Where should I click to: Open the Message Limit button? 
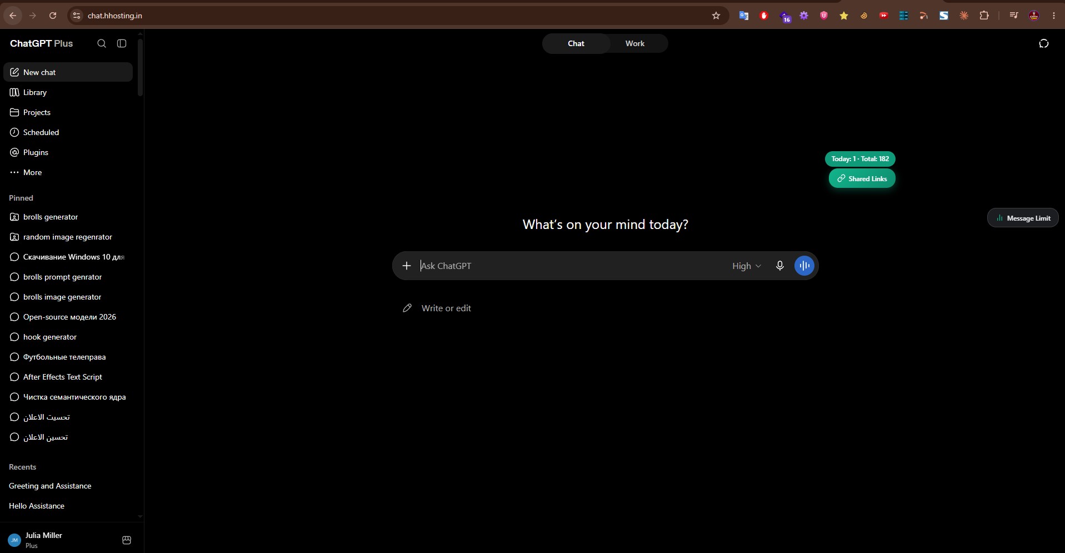(1023, 218)
